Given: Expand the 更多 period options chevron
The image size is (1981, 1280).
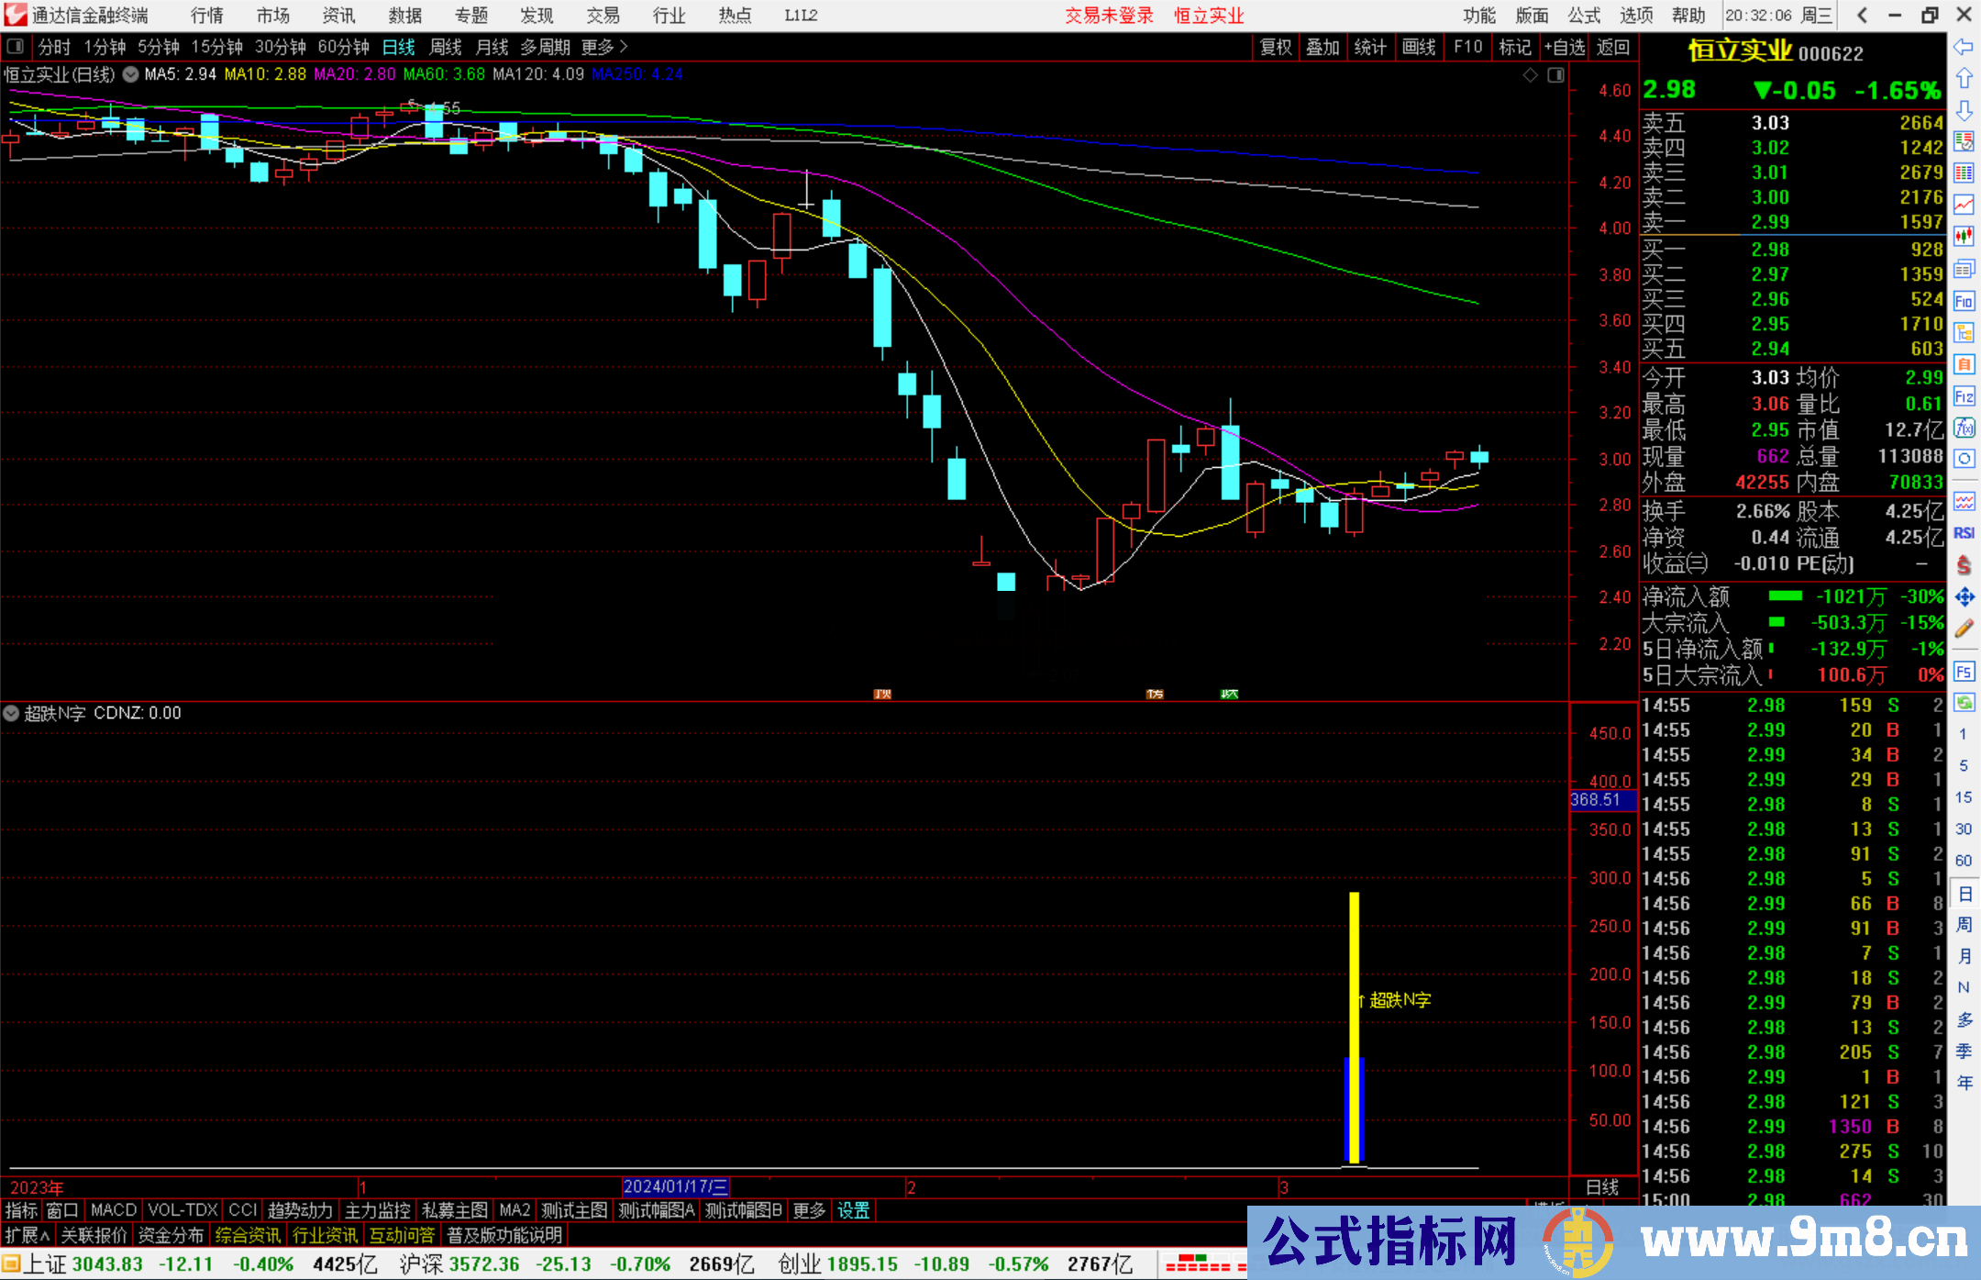Looking at the screenshot, I should click(x=624, y=47).
